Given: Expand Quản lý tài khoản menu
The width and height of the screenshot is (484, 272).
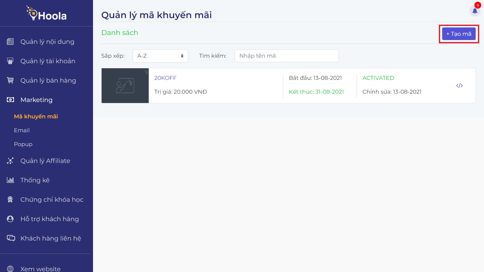Looking at the screenshot, I should [x=48, y=61].
